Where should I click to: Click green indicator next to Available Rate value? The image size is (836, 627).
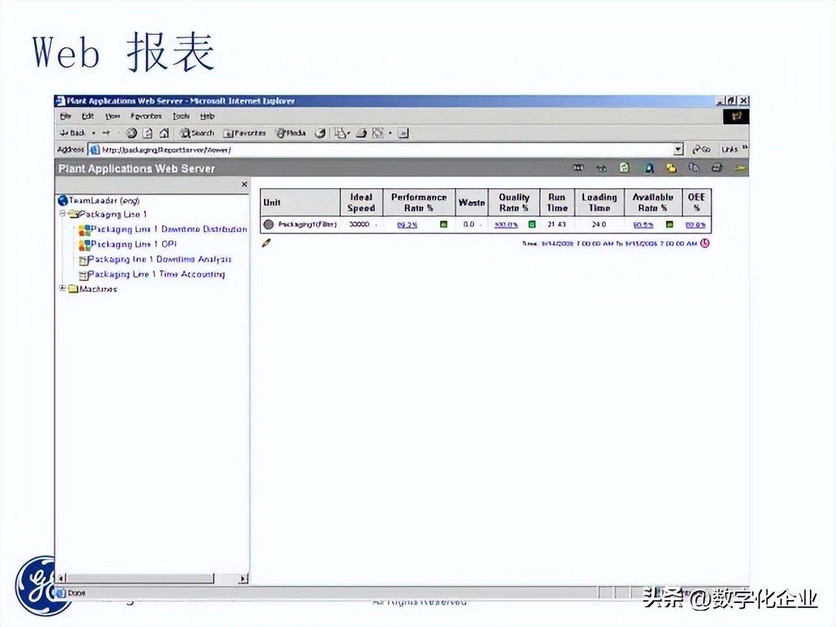pos(669,225)
